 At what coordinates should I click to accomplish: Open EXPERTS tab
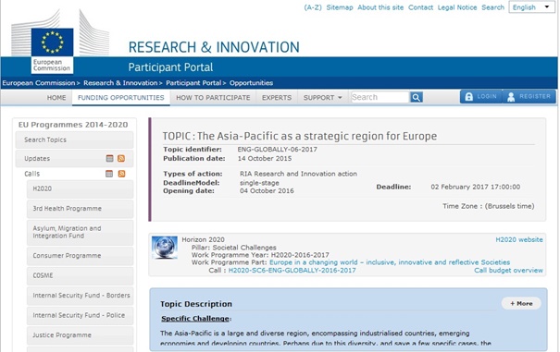277,97
